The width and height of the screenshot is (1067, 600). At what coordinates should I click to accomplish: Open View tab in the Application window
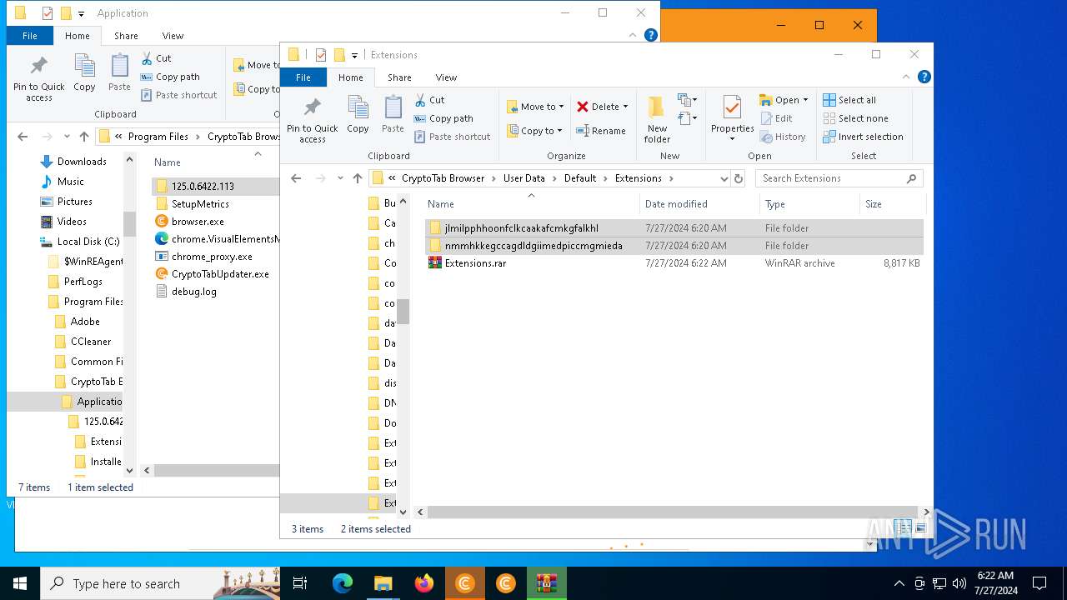point(173,36)
